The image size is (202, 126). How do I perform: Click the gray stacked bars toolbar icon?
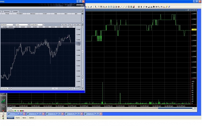129,7
